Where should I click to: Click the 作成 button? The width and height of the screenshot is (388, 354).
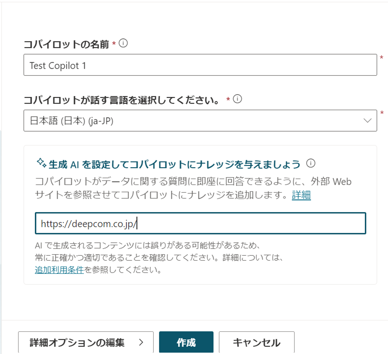pos(186,342)
